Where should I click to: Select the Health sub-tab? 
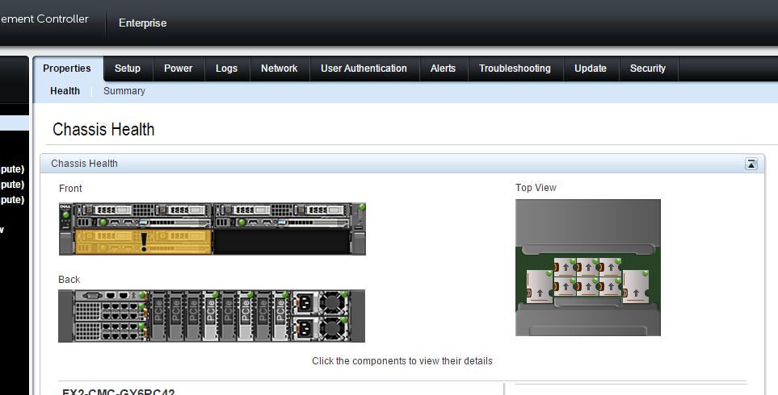pos(65,91)
